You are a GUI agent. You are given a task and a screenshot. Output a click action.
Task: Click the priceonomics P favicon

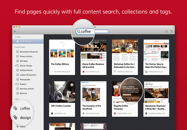pyautogui.click(x=83, y=113)
